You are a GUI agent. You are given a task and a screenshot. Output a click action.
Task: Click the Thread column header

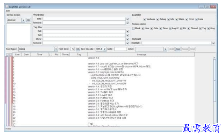point(66,55)
